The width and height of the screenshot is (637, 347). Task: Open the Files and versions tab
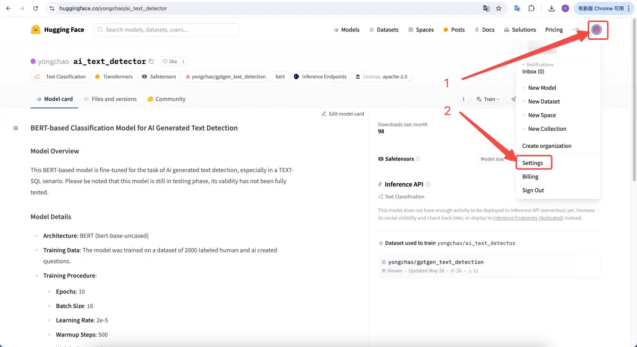(109, 99)
